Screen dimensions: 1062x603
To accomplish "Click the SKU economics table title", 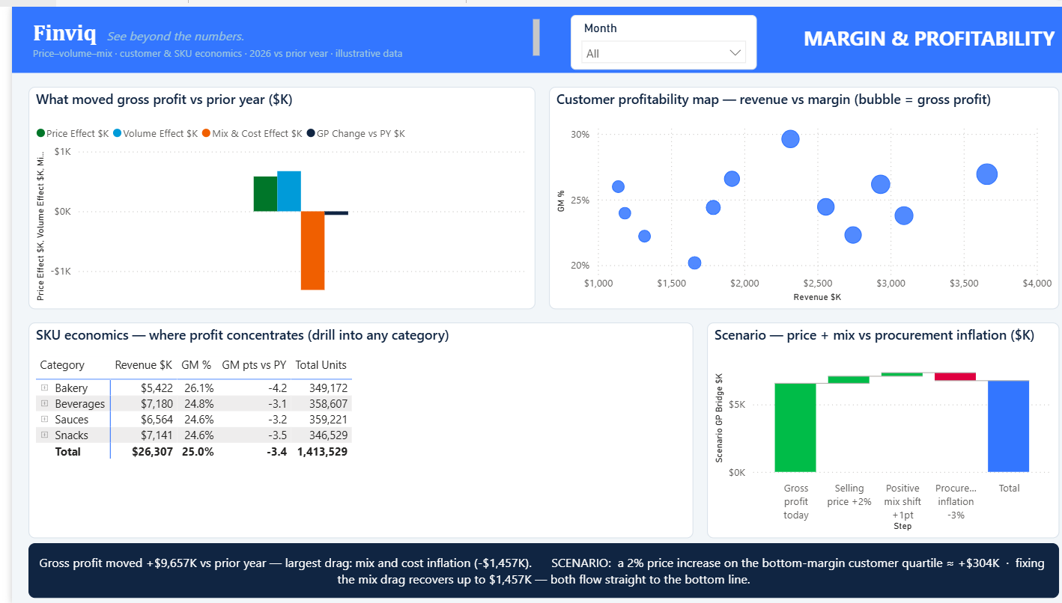I will (243, 335).
